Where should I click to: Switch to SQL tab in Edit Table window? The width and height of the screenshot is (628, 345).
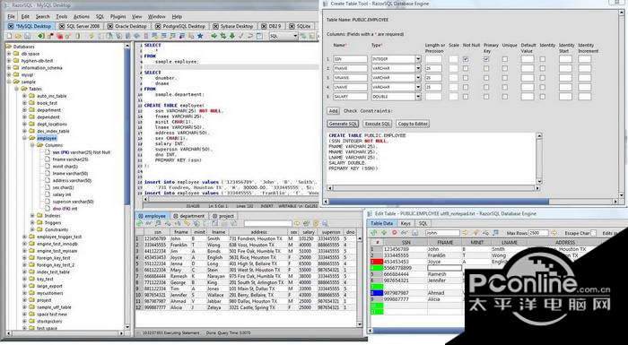click(x=423, y=223)
